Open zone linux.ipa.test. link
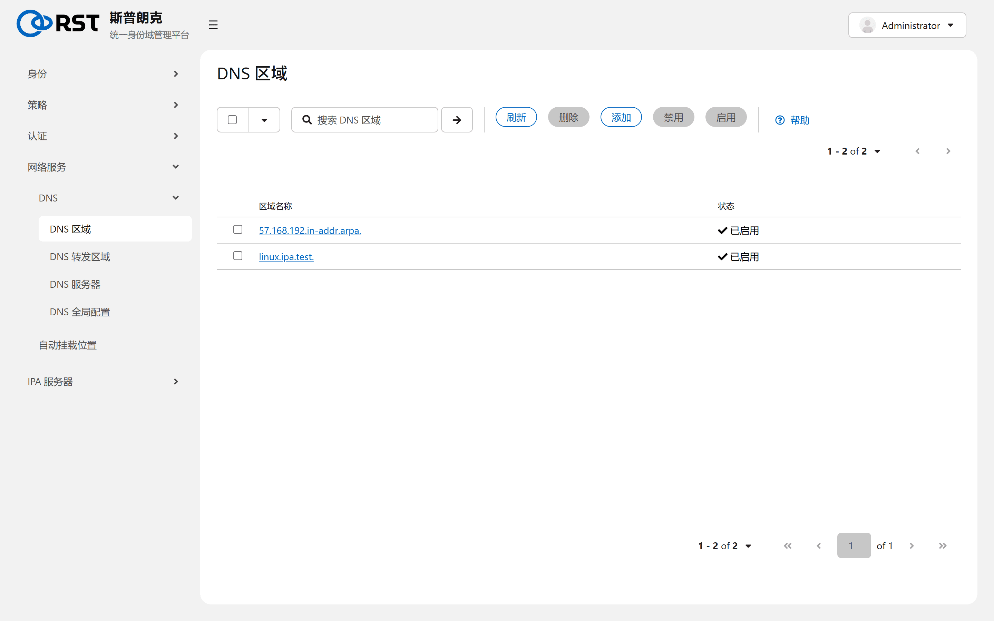Image resolution: width=994 pixels, height=621 pixels. [286, 257]
